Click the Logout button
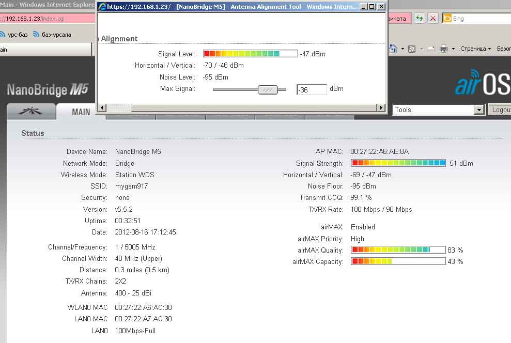This screenshot has width=511, height=343. coord(500,110)
